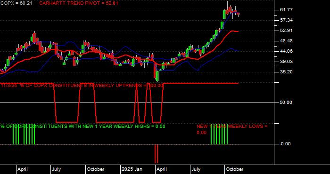Image resolution: width=330 pixels, height=174 pixels.
Task: Select the 44.06 price axis value
Action: 287,51
